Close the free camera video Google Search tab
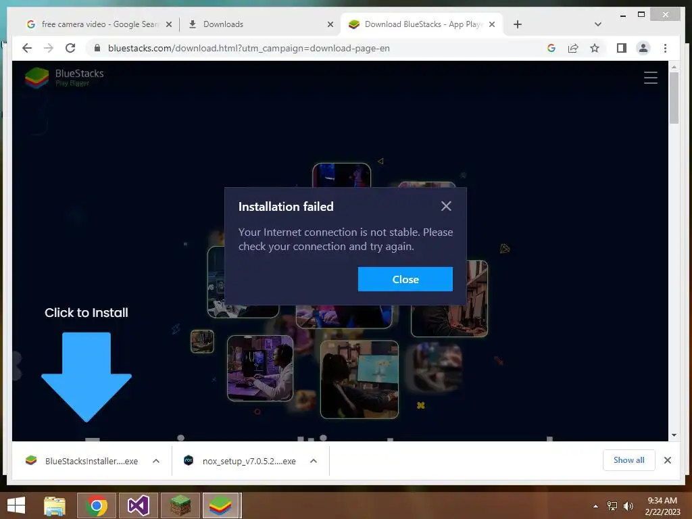Viewport: 692px width, 519px height. pos(168,25)
